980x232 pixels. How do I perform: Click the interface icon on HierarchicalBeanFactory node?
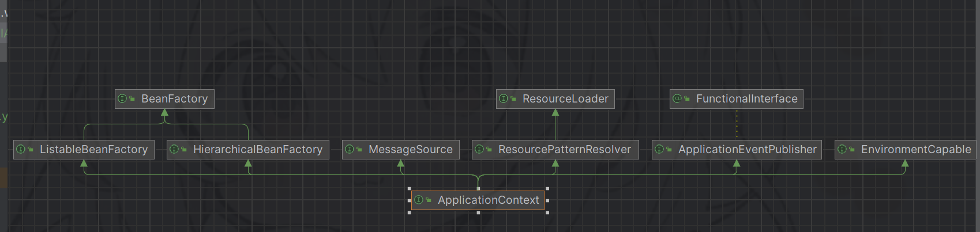pyautogui.click(x=174, y=150)
